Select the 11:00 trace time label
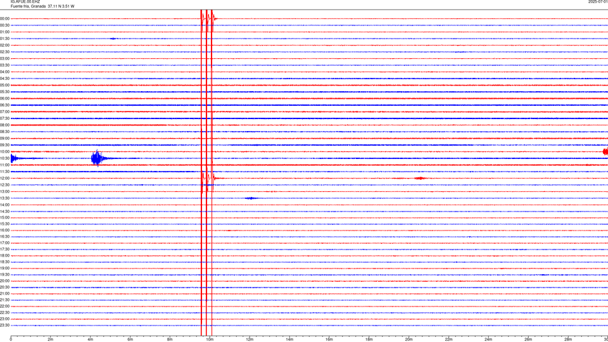 pyautogui.click(x=4, y=165)
